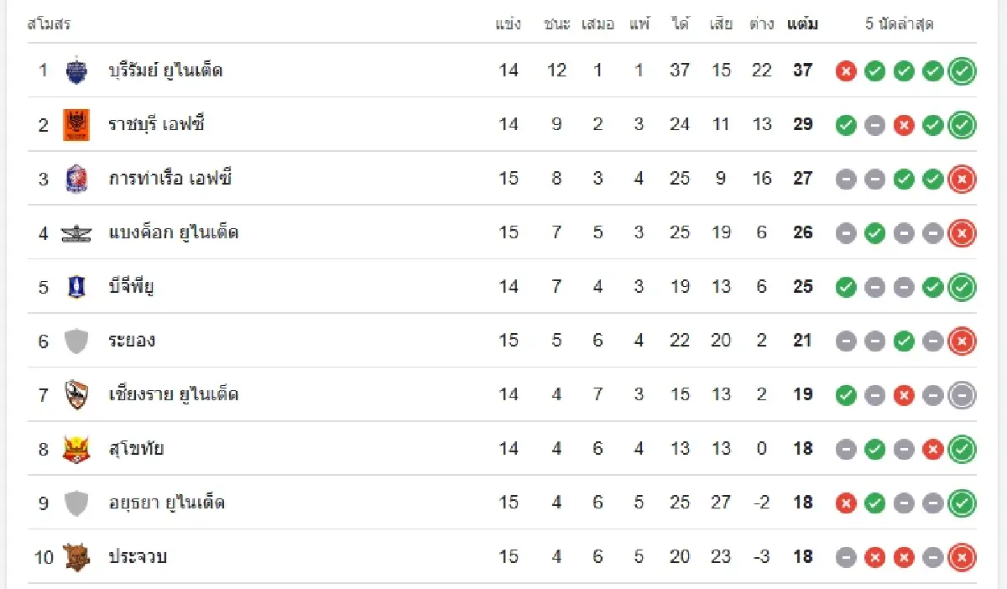
Task: Click the Prachuap club crest
Action: point(76,556)
